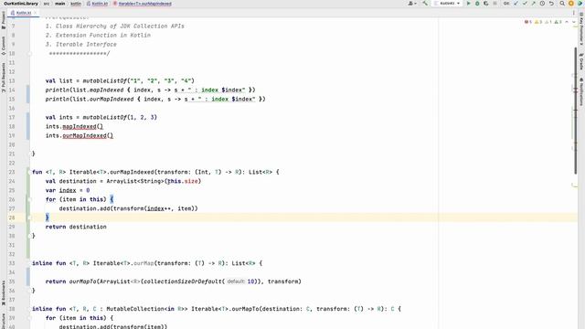Click comment '3. Iterable Interface'
The width and height of the screenshot is (585, 329).
(x=81, y=45)
